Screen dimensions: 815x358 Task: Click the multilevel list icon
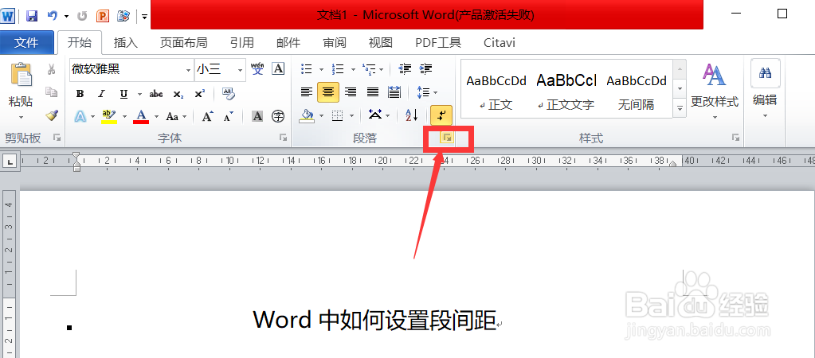[369, 69]
